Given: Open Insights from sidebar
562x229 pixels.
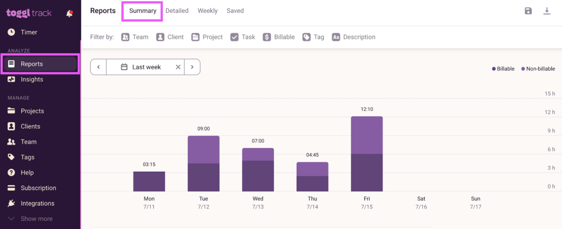Looking at the screenshot, I should coord(31,79).
